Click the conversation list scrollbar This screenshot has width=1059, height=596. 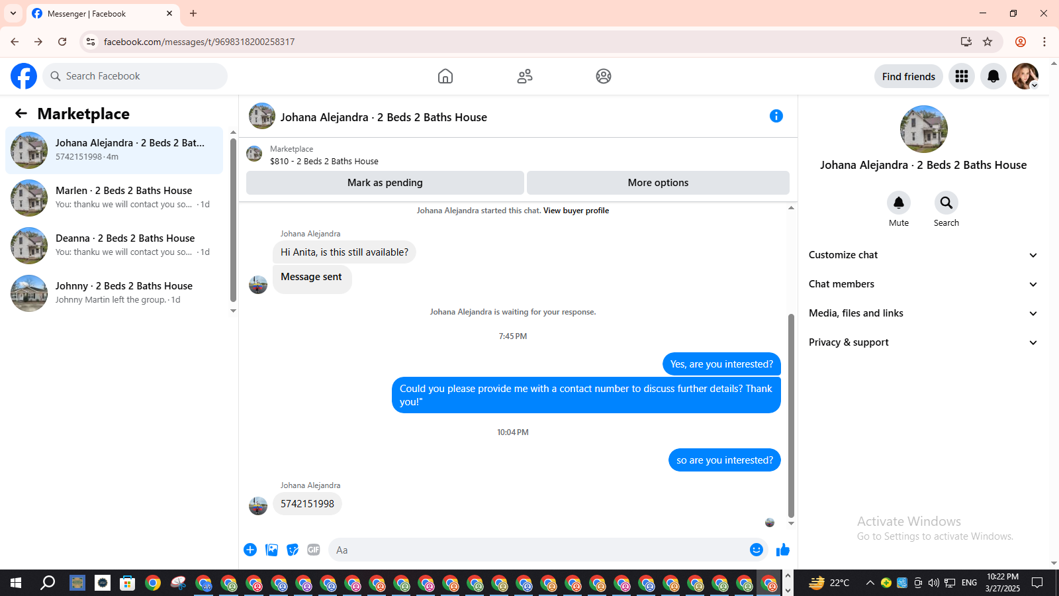[233, 221]
